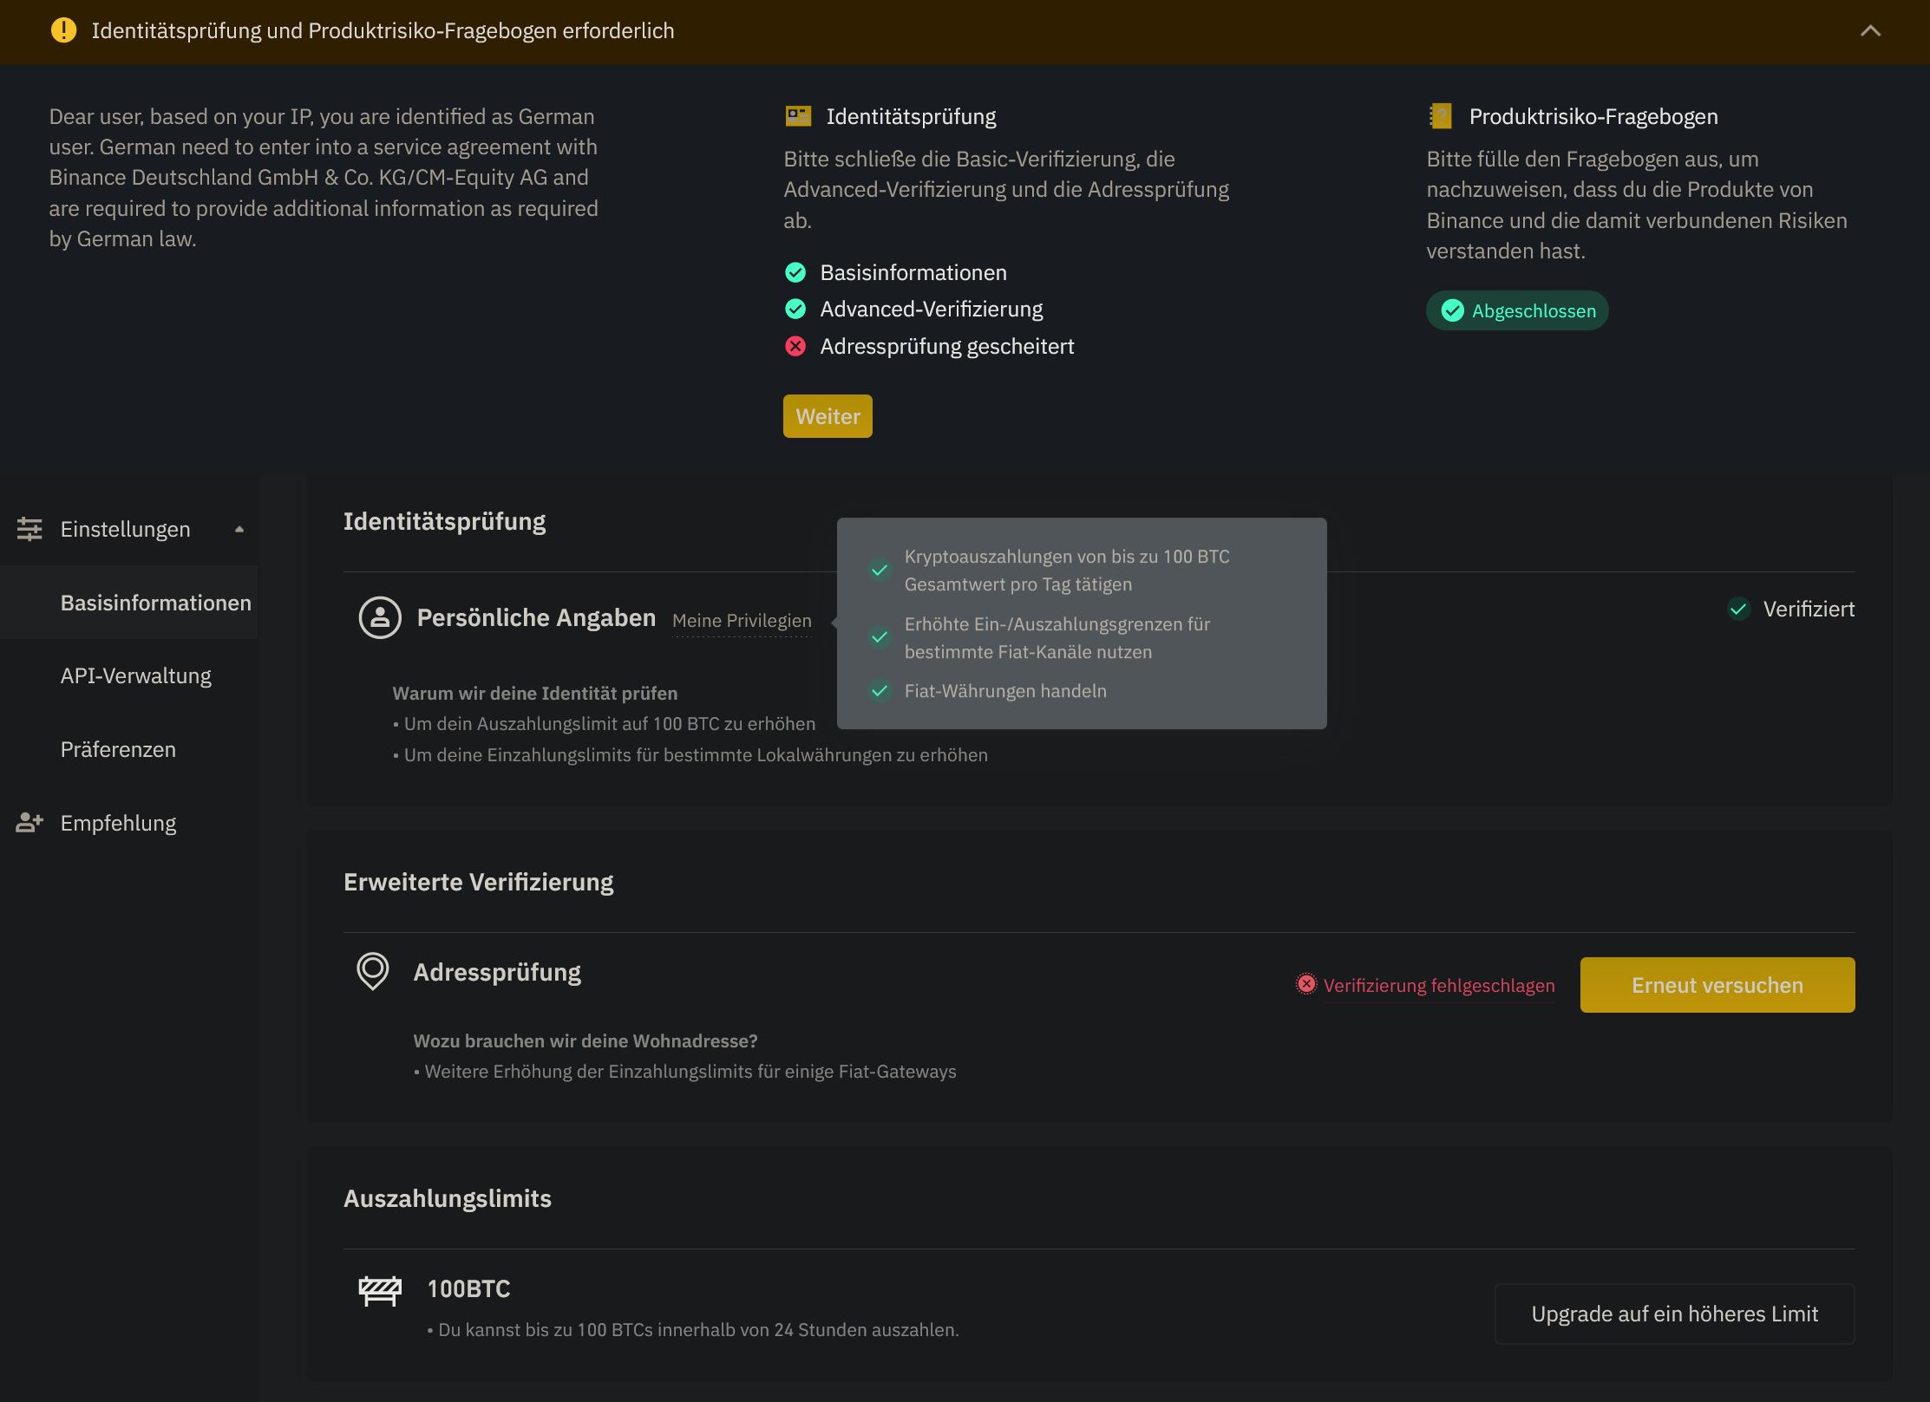Click green checkmark next to Advanced-Verifizierung
Image resolution: width=1930 pixels, height=1402 pixels.
pyautogui.click(x=795, y=310)
